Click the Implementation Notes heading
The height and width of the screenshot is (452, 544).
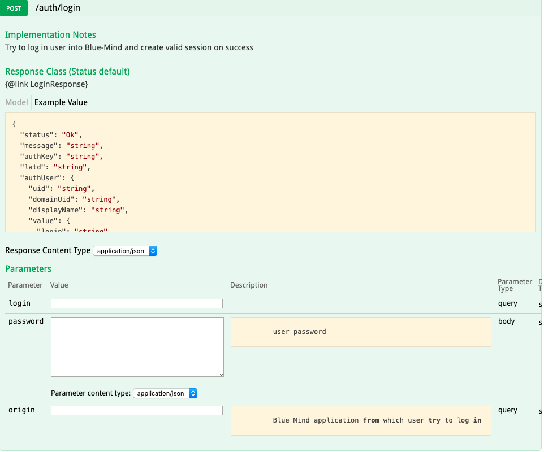point(50,35)
